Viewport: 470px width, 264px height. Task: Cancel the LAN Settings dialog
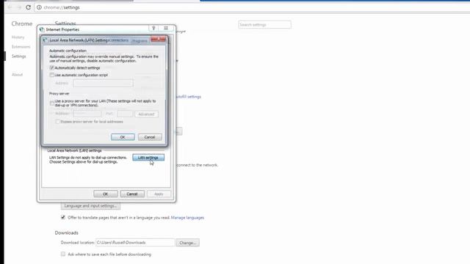(150, 137)
